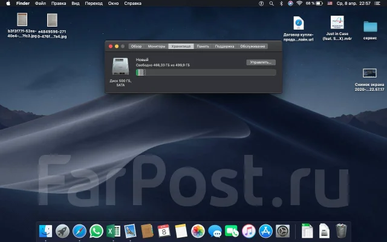The image size is (387, 242).
Task: Open the Вид menu
Action: coord(76,4)
